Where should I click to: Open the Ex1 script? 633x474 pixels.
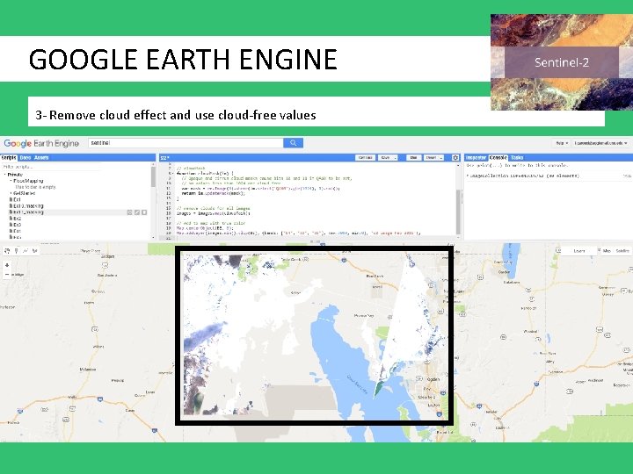[x=15, y=199]
